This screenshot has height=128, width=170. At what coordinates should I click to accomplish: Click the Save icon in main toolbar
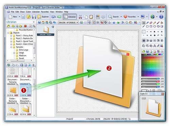34,17
